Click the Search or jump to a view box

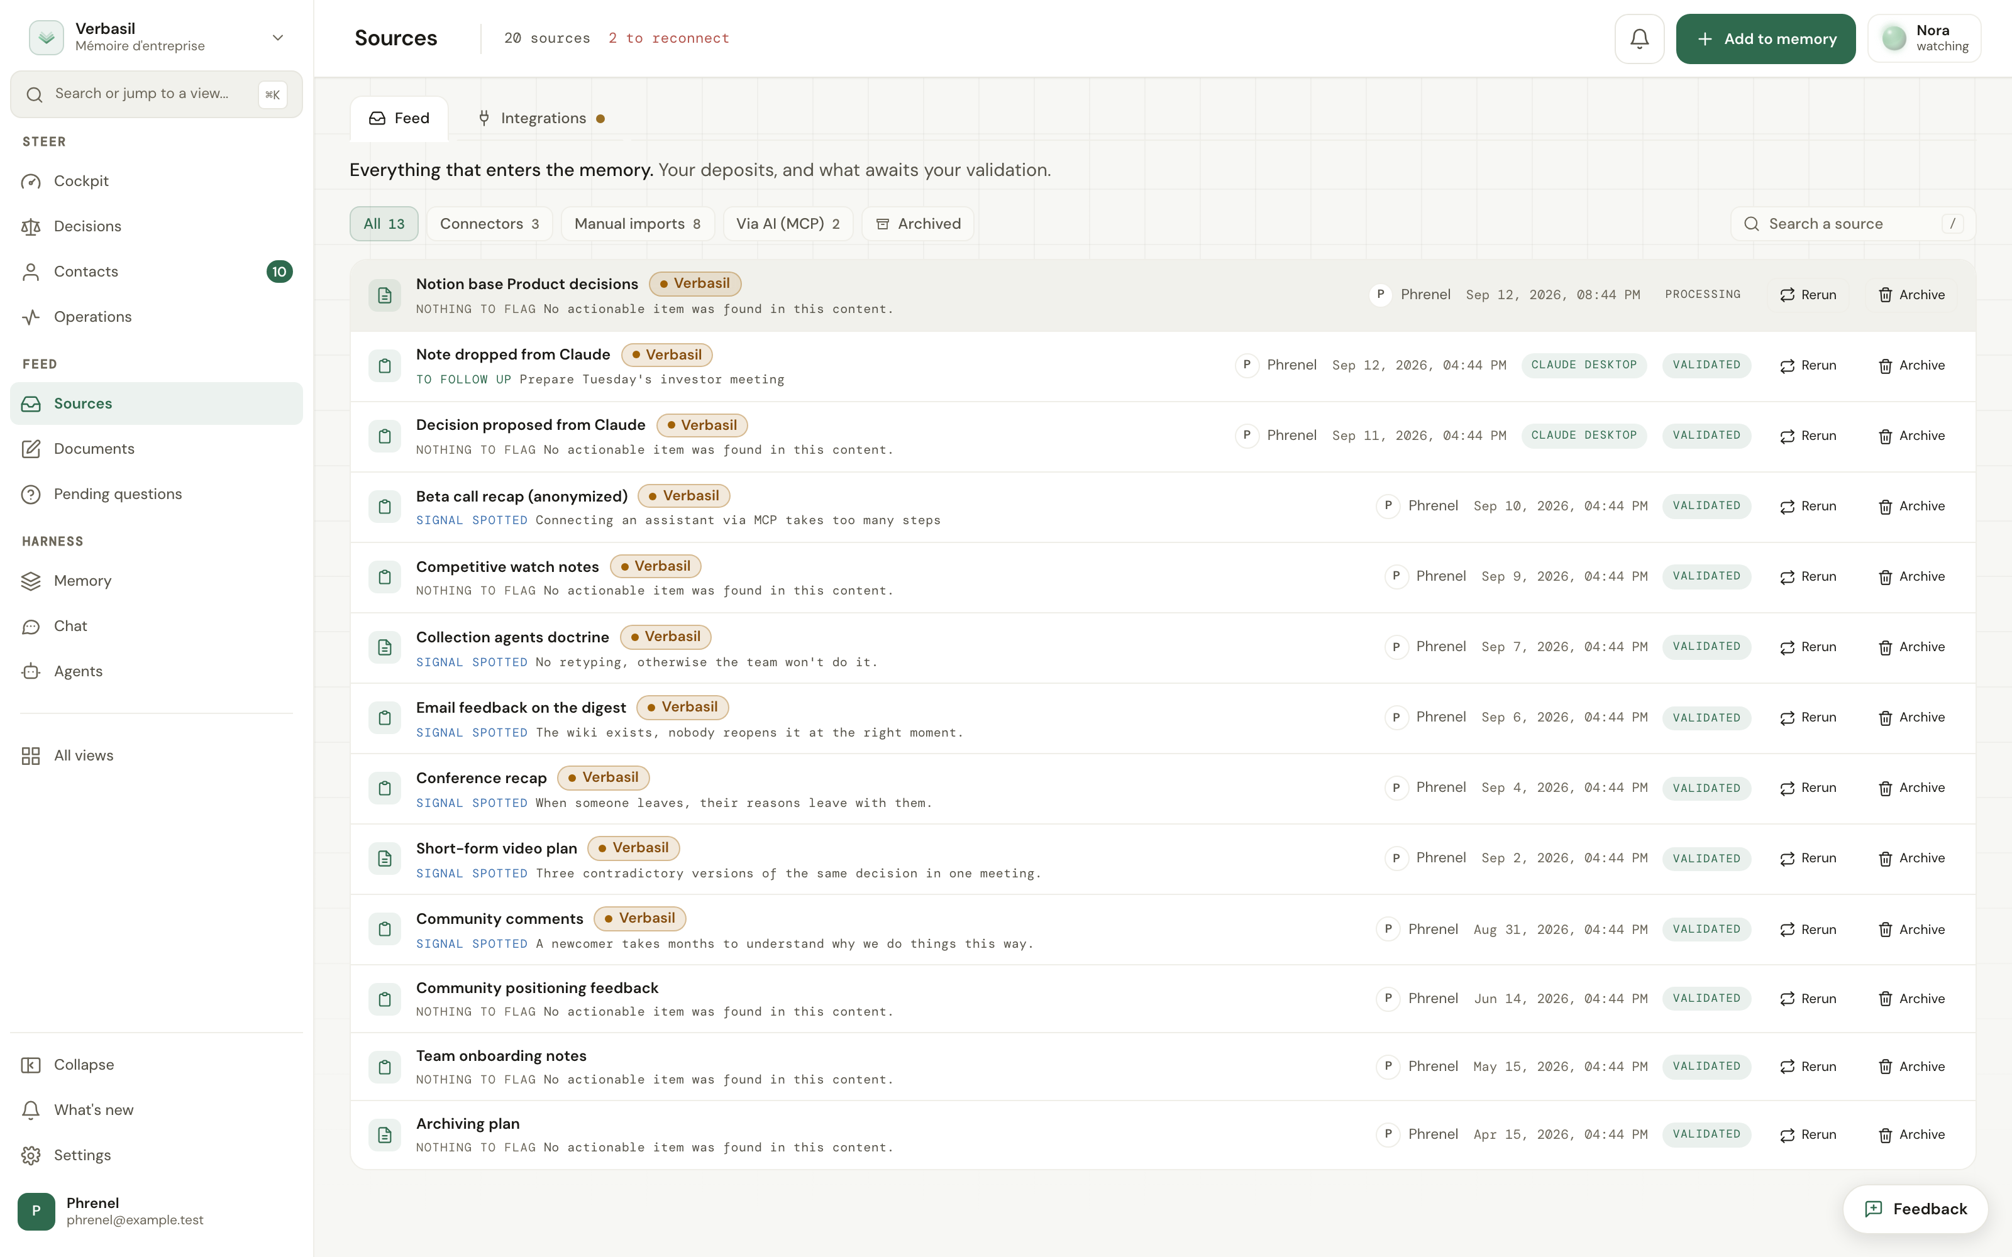click(157, 94)
